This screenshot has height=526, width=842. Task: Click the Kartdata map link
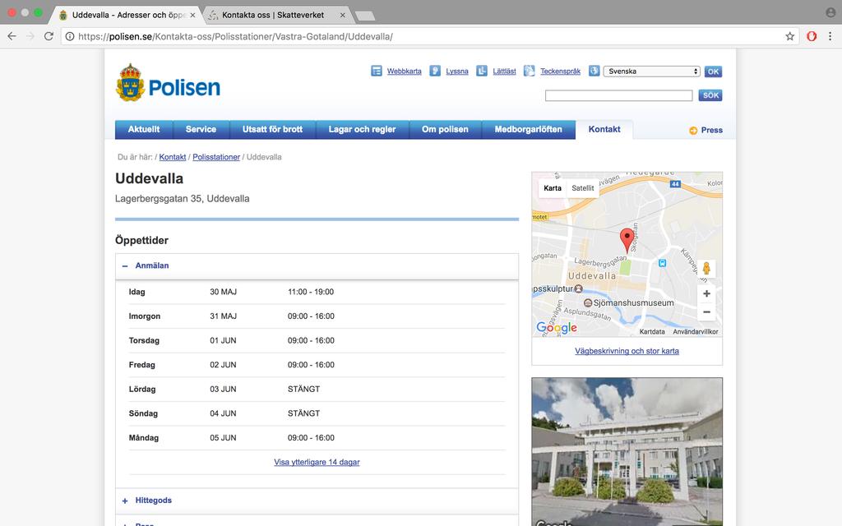(652, 332)
